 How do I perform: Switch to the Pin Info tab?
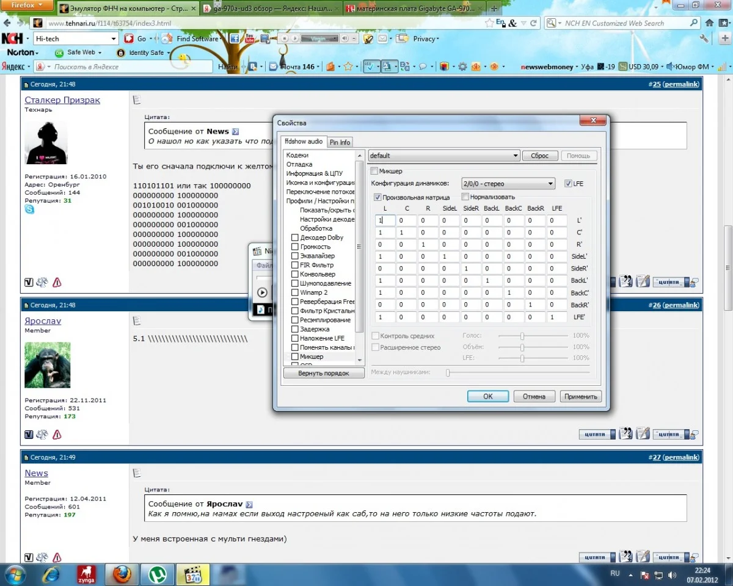[340, 142]
